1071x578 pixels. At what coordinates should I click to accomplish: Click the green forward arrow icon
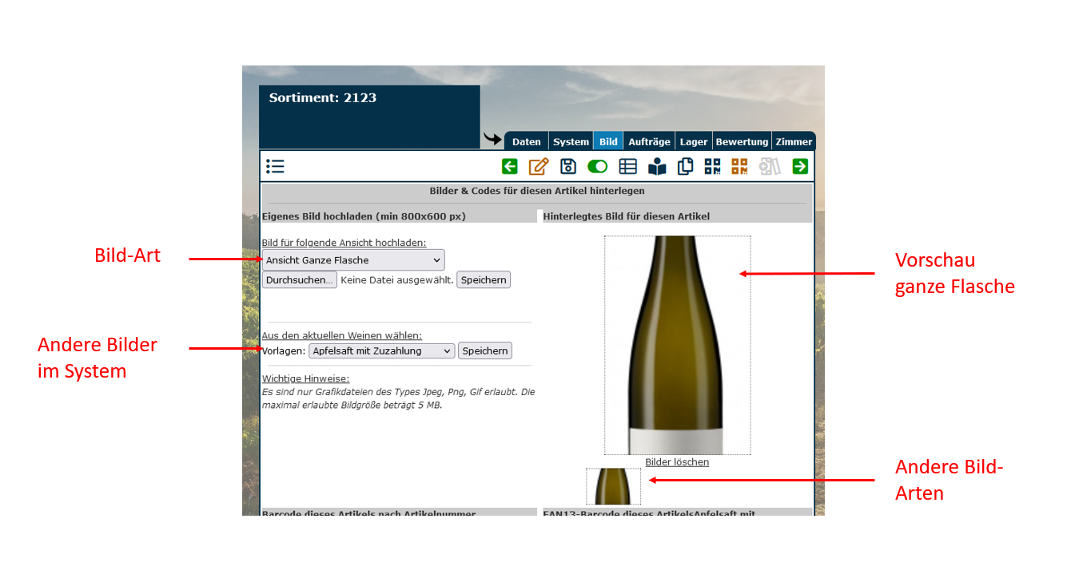[x=800, y=166]
